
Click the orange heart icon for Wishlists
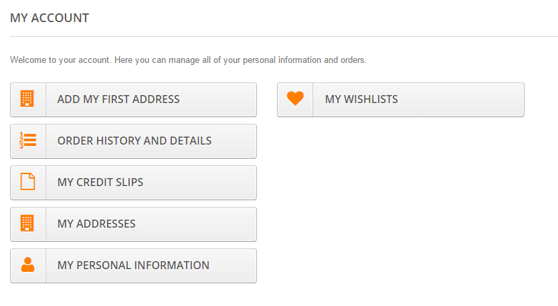(295, 99)
